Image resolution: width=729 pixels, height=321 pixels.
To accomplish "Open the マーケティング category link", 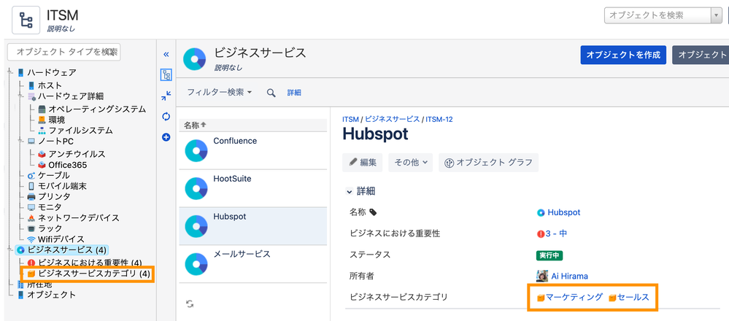I will [x=574, y=298].
